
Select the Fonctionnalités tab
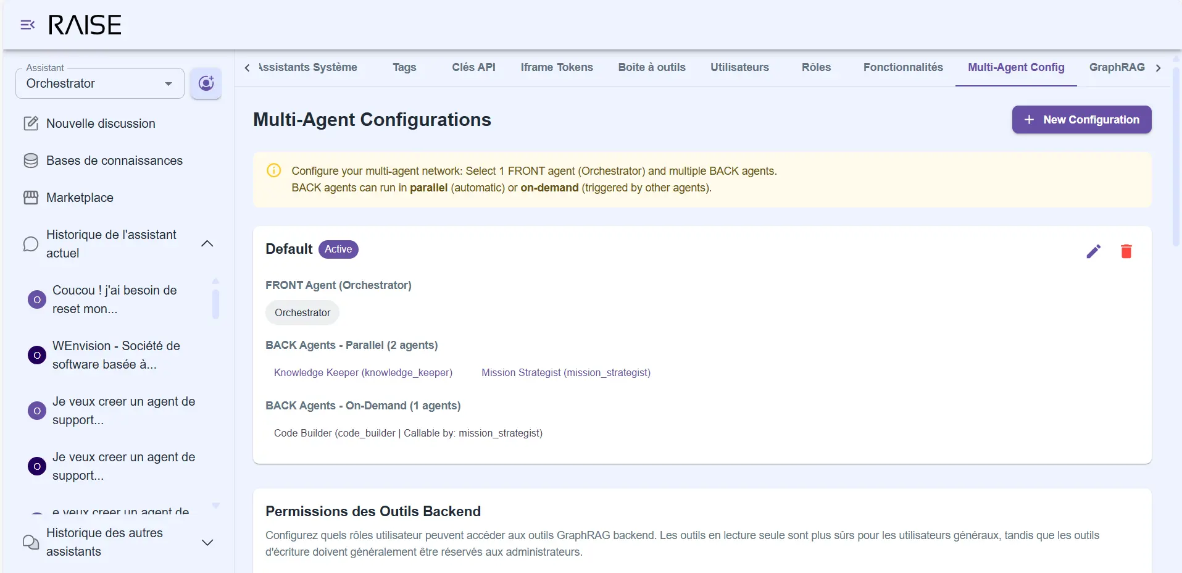point(902,67)
